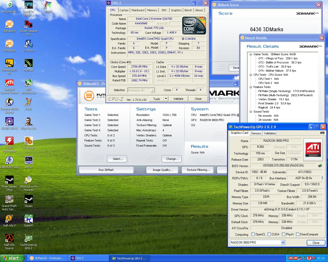Viewport: 328px width, 262px height.
Task: Launch Need for Speed desktop shortcut
Action: pyautogui.click(x=28, y=8)
